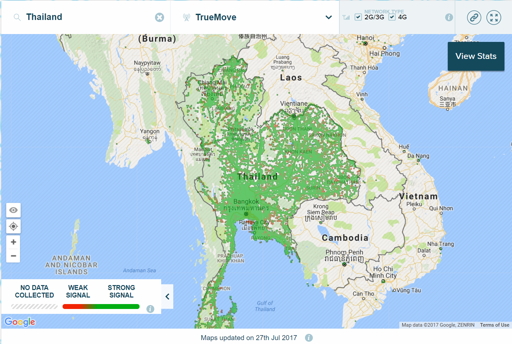Click the search magnifier icon

17,17
